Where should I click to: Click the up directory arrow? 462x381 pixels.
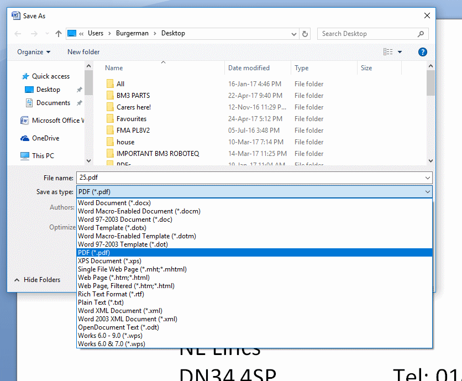tap(59, 34)
